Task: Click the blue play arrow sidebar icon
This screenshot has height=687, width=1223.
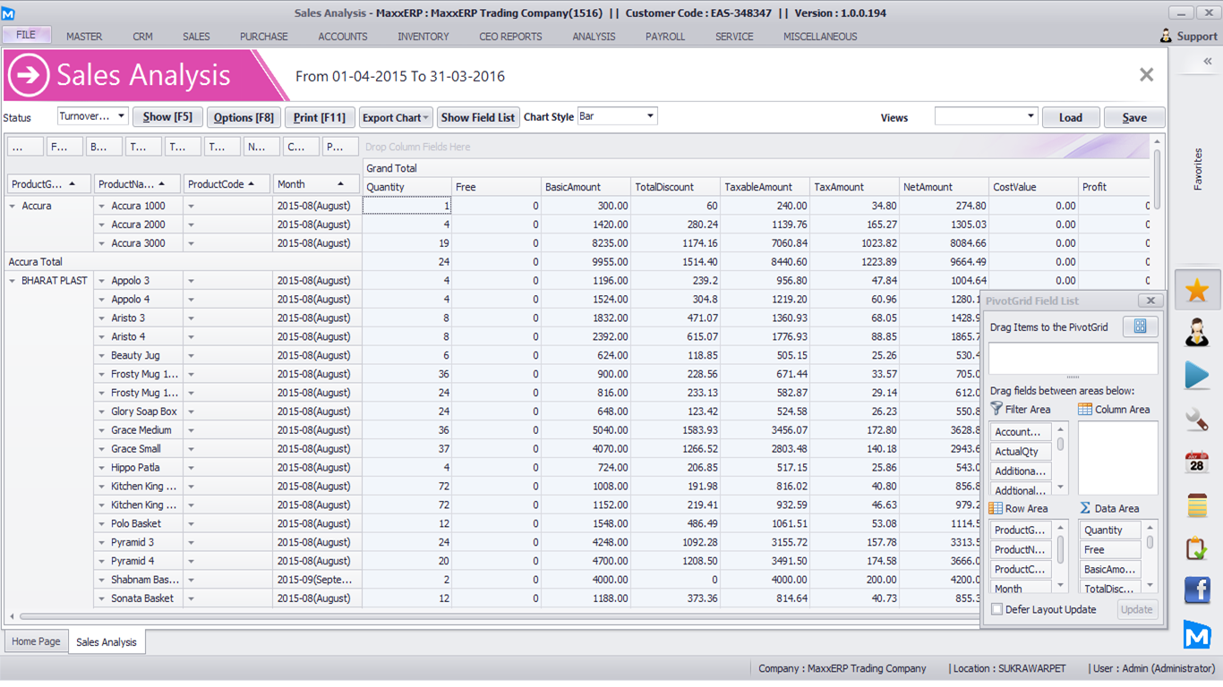Action: coord(1197,375)
